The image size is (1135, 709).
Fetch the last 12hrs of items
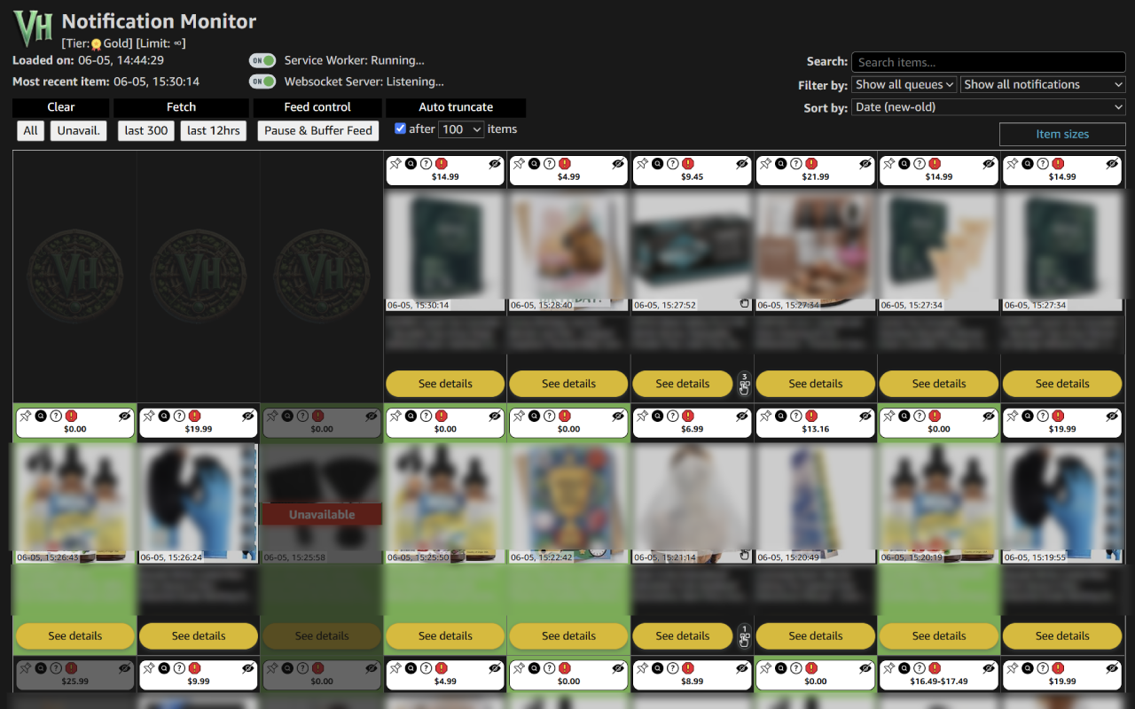214,130
